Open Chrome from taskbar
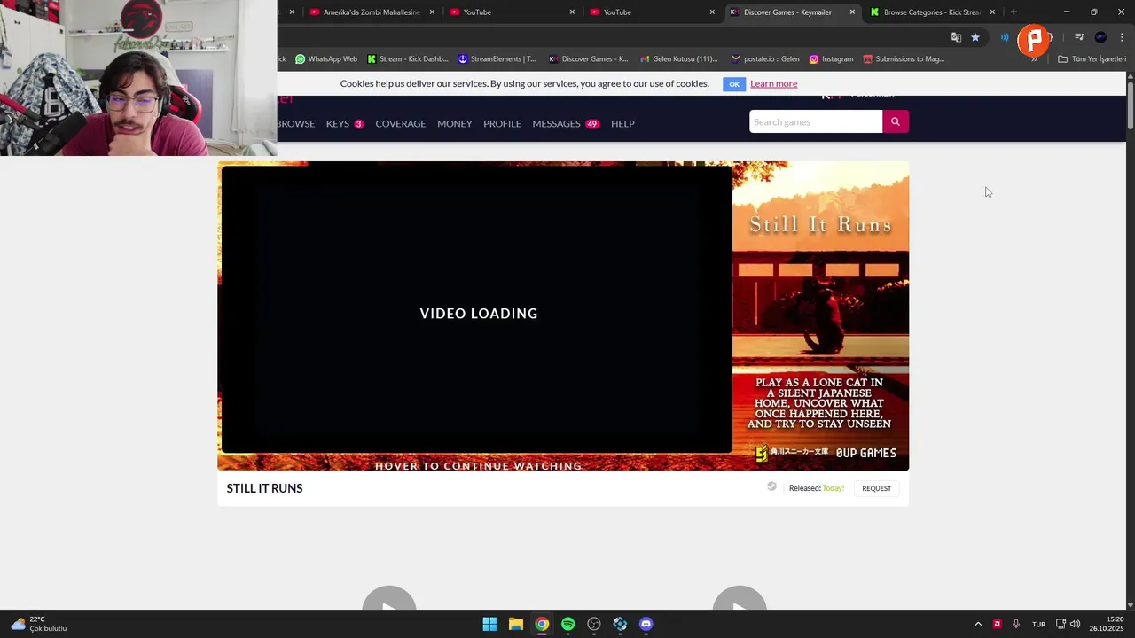Viewport: 1135px width, 638px height. tap(542, 624)
